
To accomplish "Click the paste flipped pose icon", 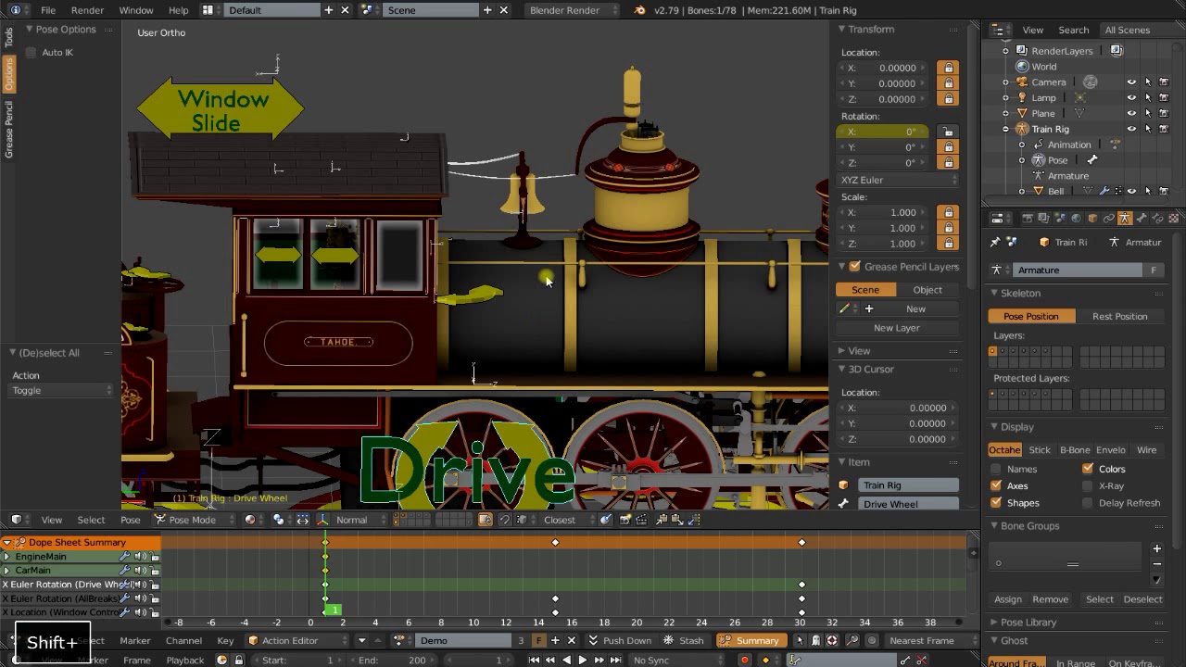I will pos(693,520).
